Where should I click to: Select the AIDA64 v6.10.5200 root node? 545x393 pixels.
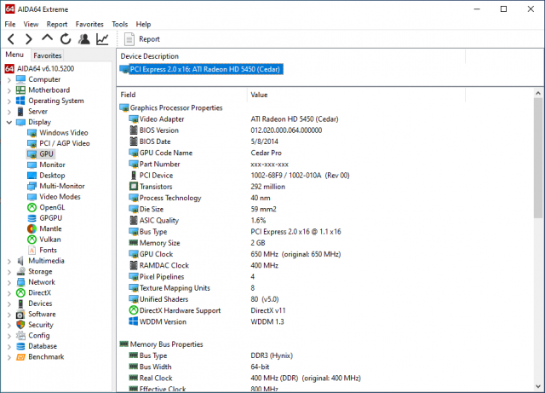39,68
